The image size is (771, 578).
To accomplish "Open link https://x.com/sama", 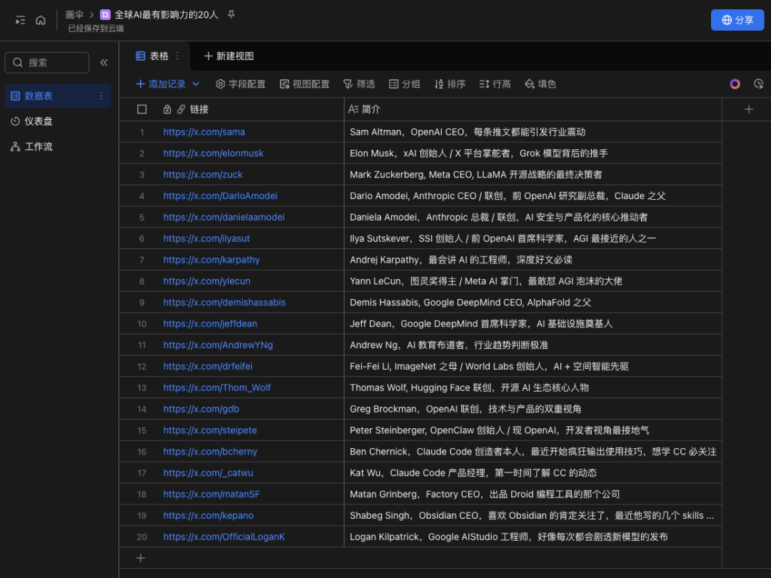I will point(204,132).
